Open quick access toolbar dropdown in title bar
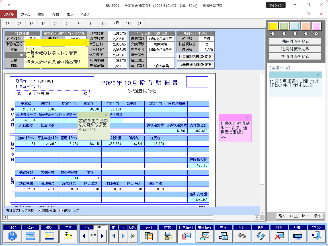 pos(9,5)
